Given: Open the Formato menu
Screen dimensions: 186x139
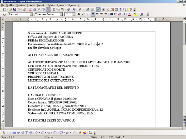Looking at the screenshot, I should (x=41, y=5).
